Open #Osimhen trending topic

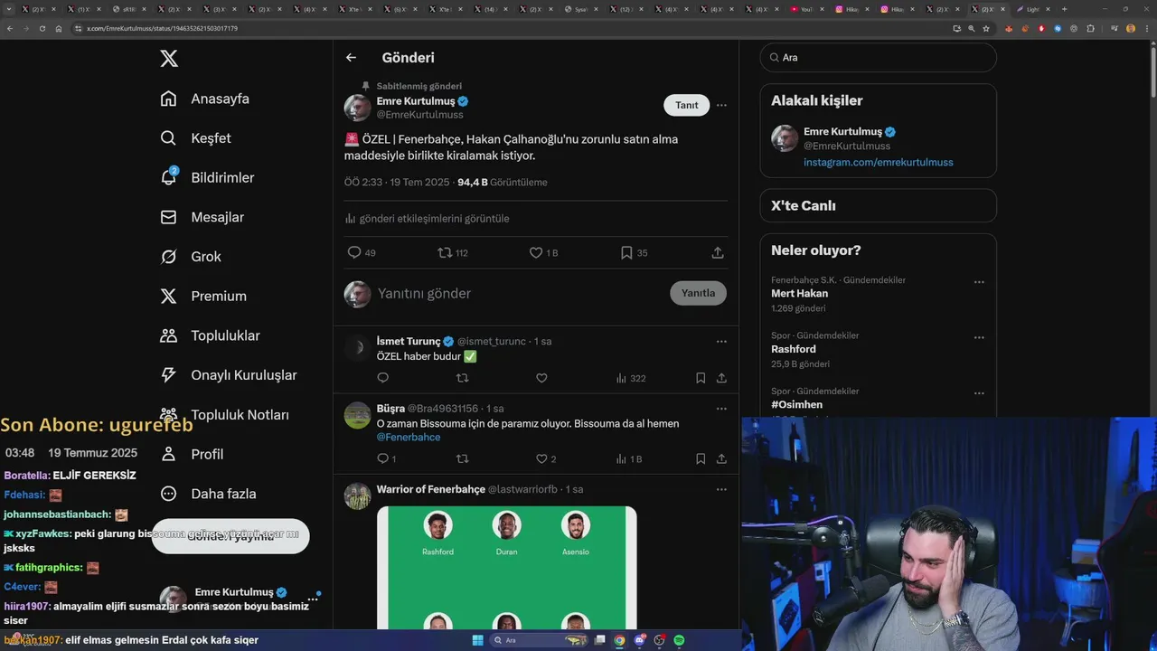pos(796,405)
